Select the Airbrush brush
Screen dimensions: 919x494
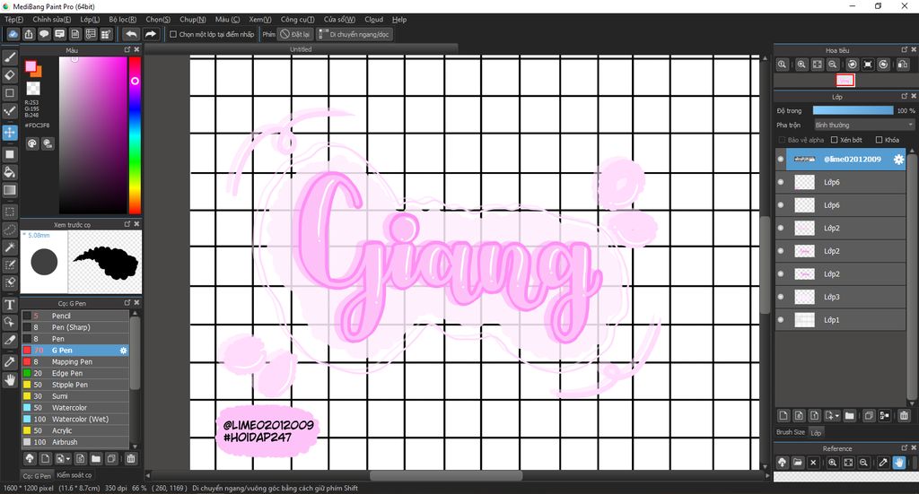click(75, 442)
